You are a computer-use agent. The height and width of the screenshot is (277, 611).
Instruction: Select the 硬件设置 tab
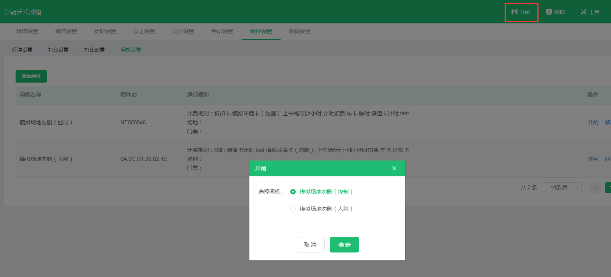pos(261,31)
